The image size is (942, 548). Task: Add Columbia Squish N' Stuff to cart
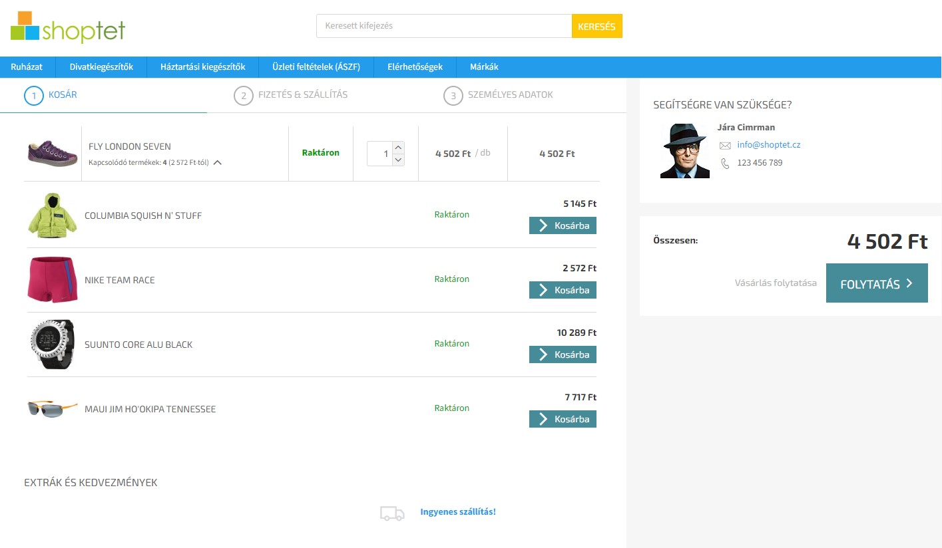pyautogui.click(x=563, y=225)
